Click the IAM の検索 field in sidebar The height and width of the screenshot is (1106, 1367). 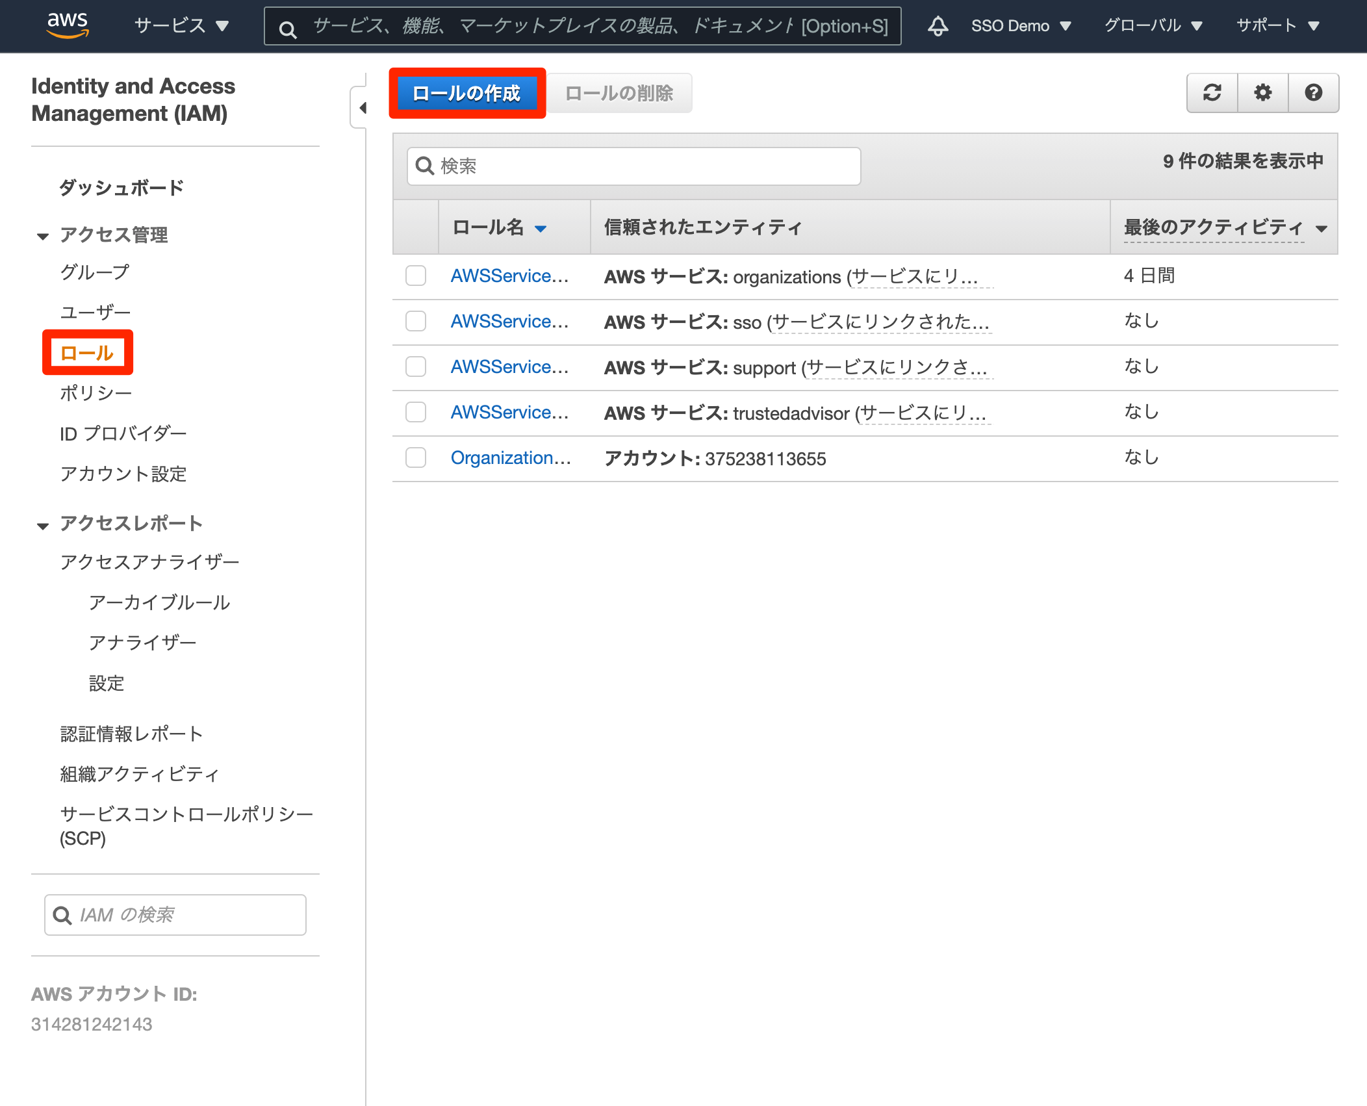click(x=175, y=915)
